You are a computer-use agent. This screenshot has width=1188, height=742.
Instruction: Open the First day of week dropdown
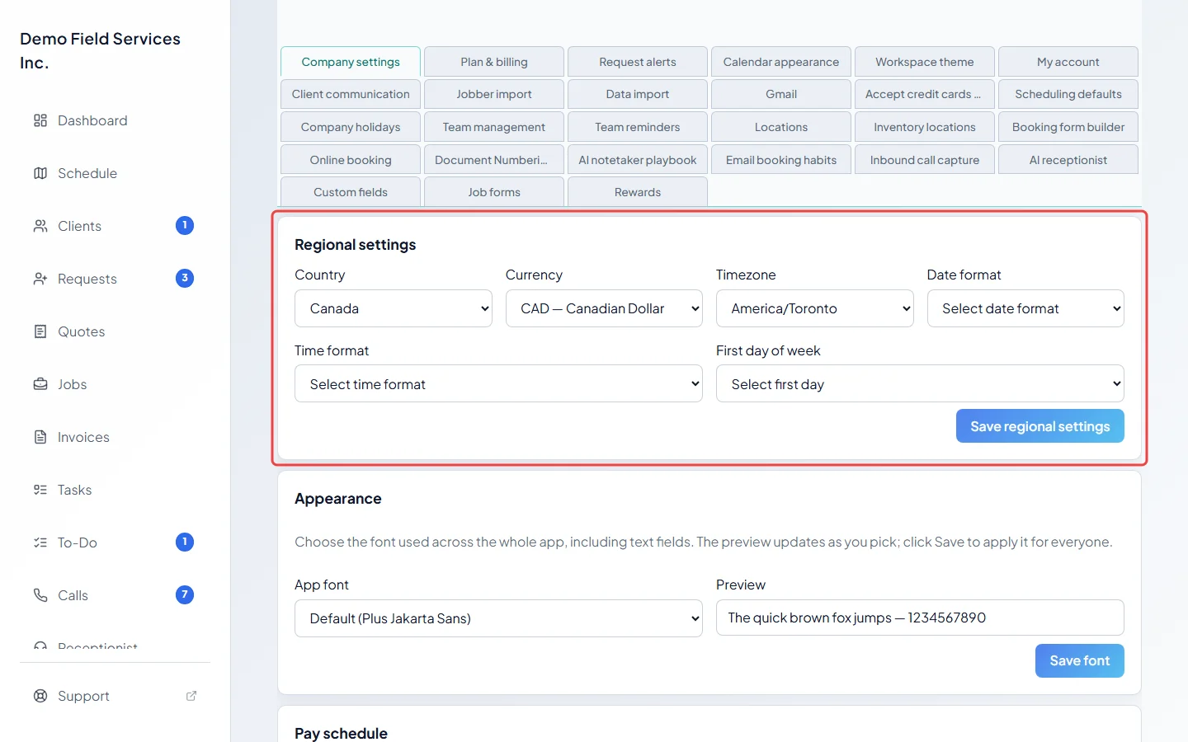[920, 383]
